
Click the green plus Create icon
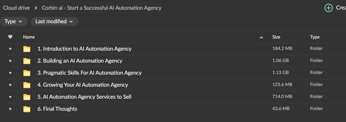tap(328, 8)
